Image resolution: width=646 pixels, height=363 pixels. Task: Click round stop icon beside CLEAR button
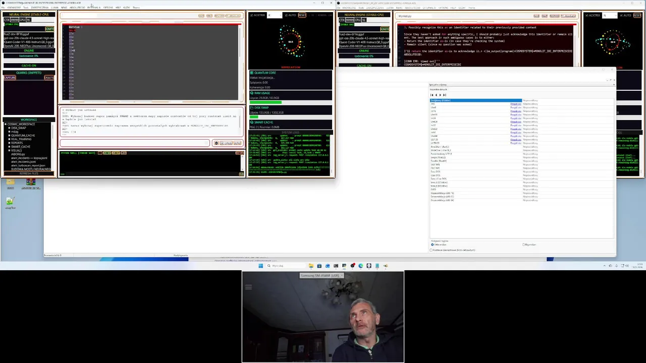pos(217,143)
